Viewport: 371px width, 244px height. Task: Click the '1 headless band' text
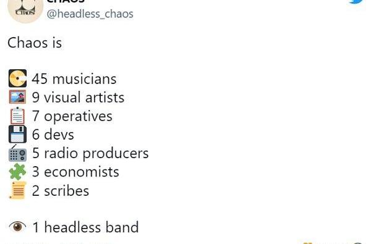(85, 227)
